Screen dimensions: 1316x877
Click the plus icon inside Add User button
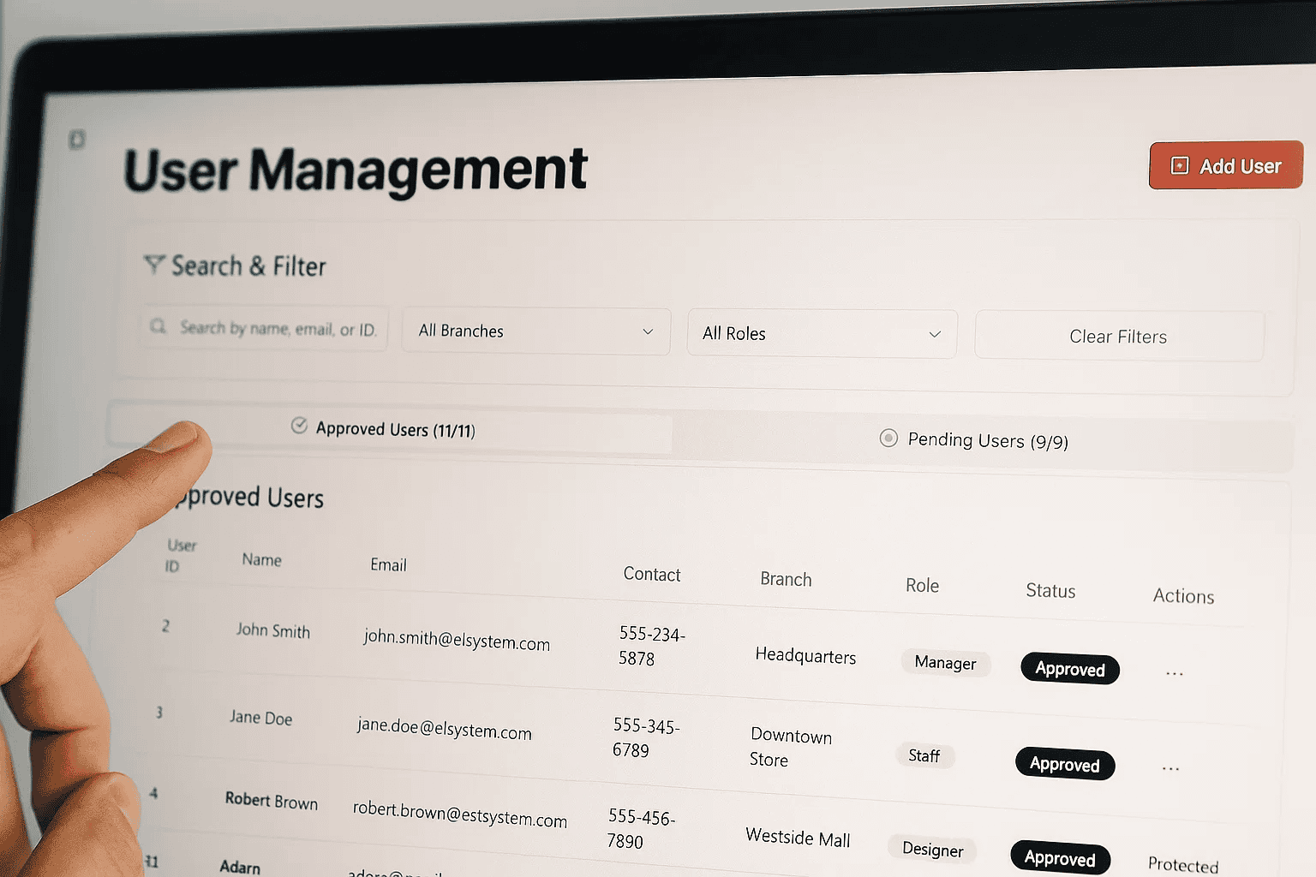pos(1181,164)
